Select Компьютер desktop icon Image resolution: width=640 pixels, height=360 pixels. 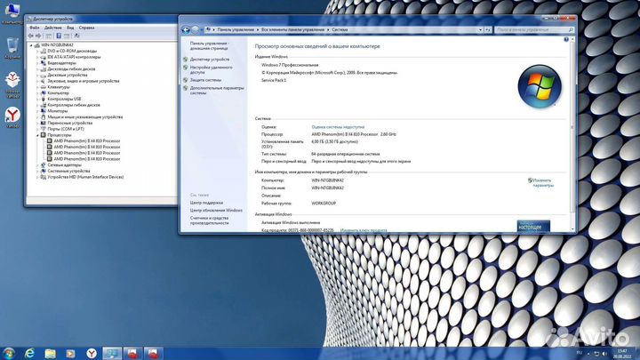[x=12, y=12]
